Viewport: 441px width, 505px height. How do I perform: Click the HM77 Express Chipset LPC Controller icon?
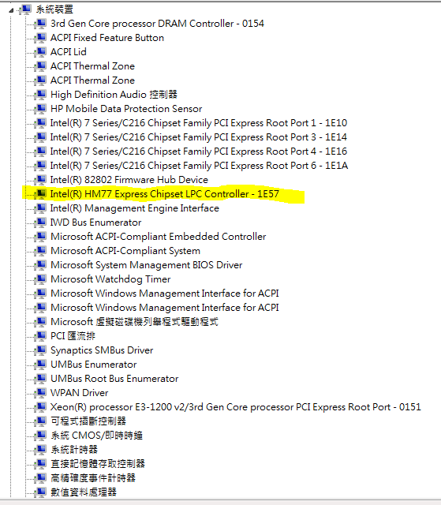(x=40, y=194)
